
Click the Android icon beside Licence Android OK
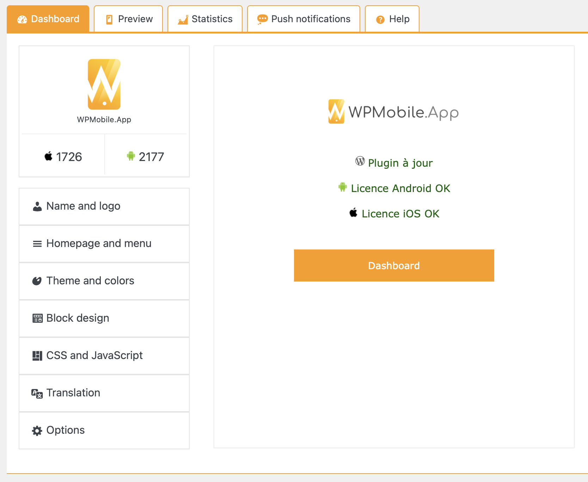click(x=343, y=187)
